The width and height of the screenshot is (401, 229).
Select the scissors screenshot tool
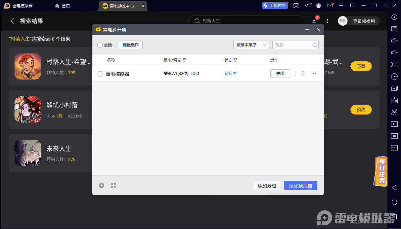(x=394, y=112)
